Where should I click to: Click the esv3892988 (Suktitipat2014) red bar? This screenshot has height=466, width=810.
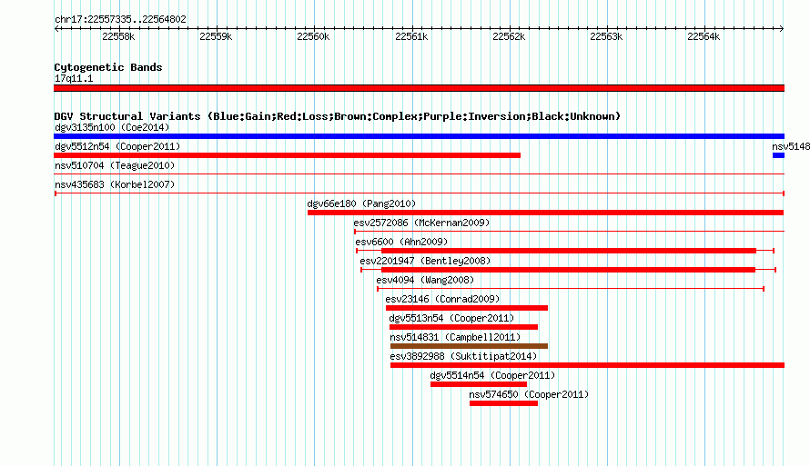pos(587,365)
